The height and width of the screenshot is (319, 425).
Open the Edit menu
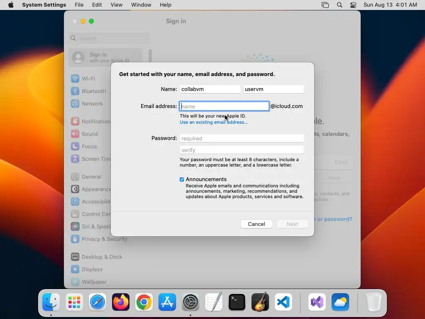coord(97,5)
